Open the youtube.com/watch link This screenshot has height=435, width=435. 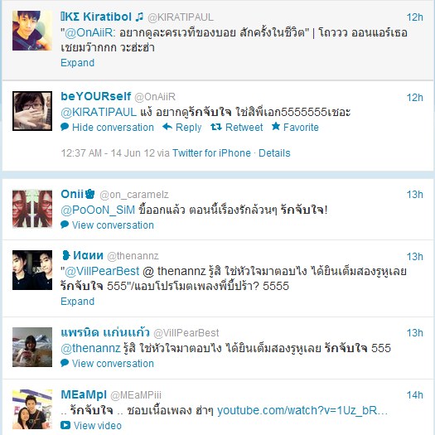coord(302,410)
